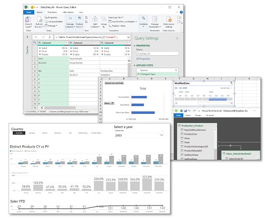Open the Name field filter dropdown

pos(112,103)
